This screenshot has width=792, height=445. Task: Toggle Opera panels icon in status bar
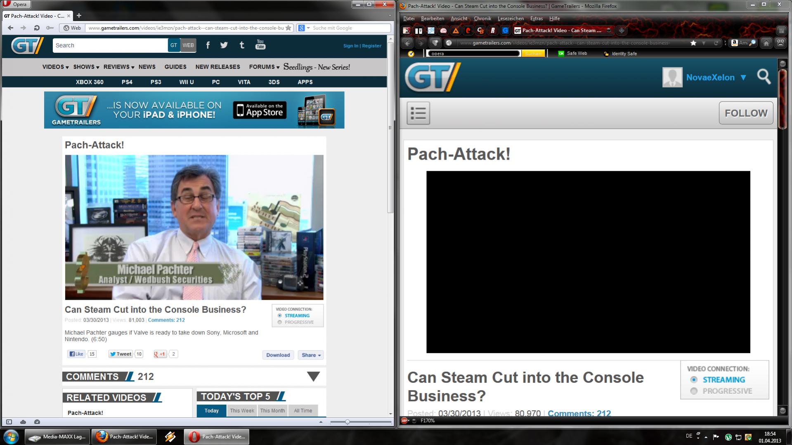(x=9, y=422)
